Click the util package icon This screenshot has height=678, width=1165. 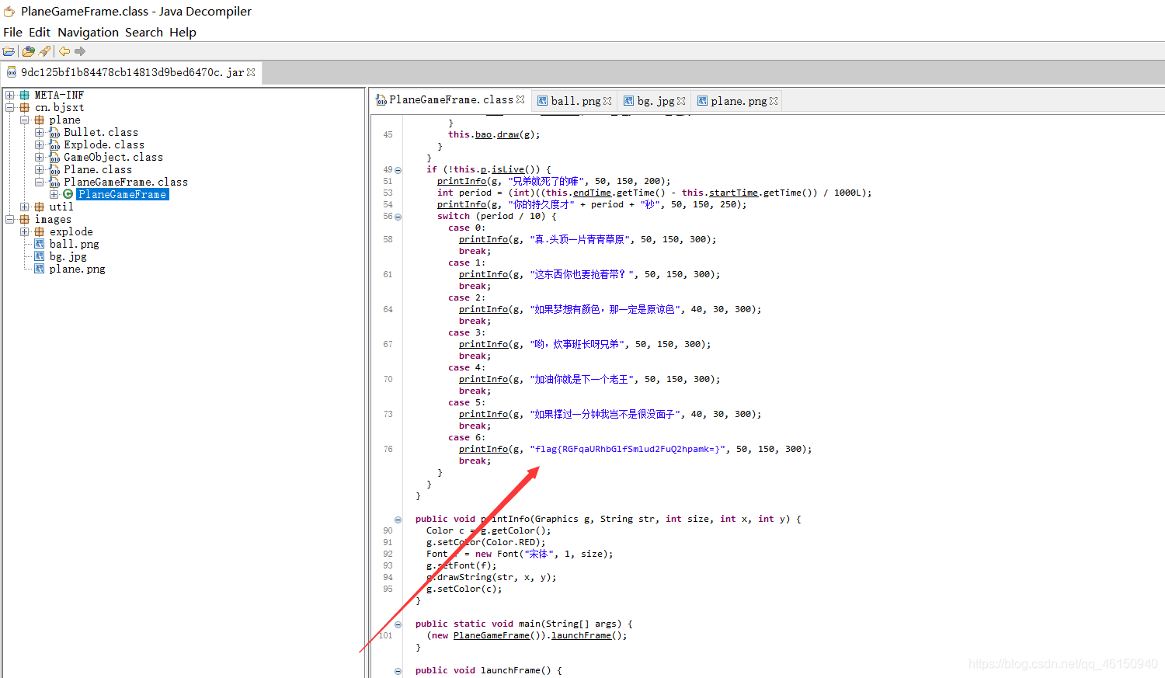click(40, 207)
